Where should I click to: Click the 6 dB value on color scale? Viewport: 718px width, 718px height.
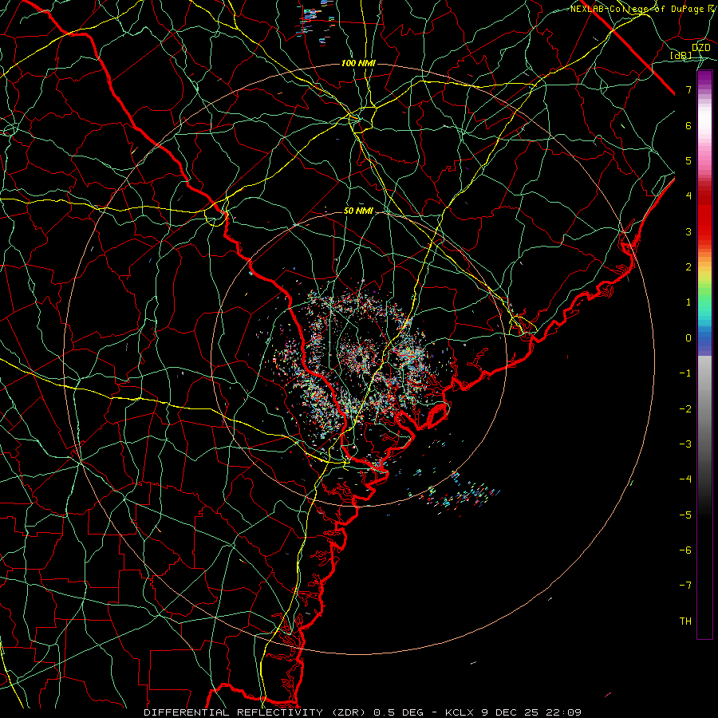688,125
